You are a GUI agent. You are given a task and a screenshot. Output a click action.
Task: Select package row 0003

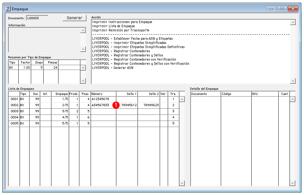coord(94,111)
